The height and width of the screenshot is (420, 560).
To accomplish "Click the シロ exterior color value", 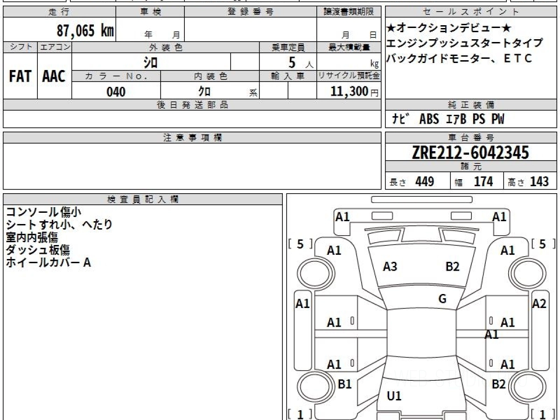I will (x=151, y=62).
